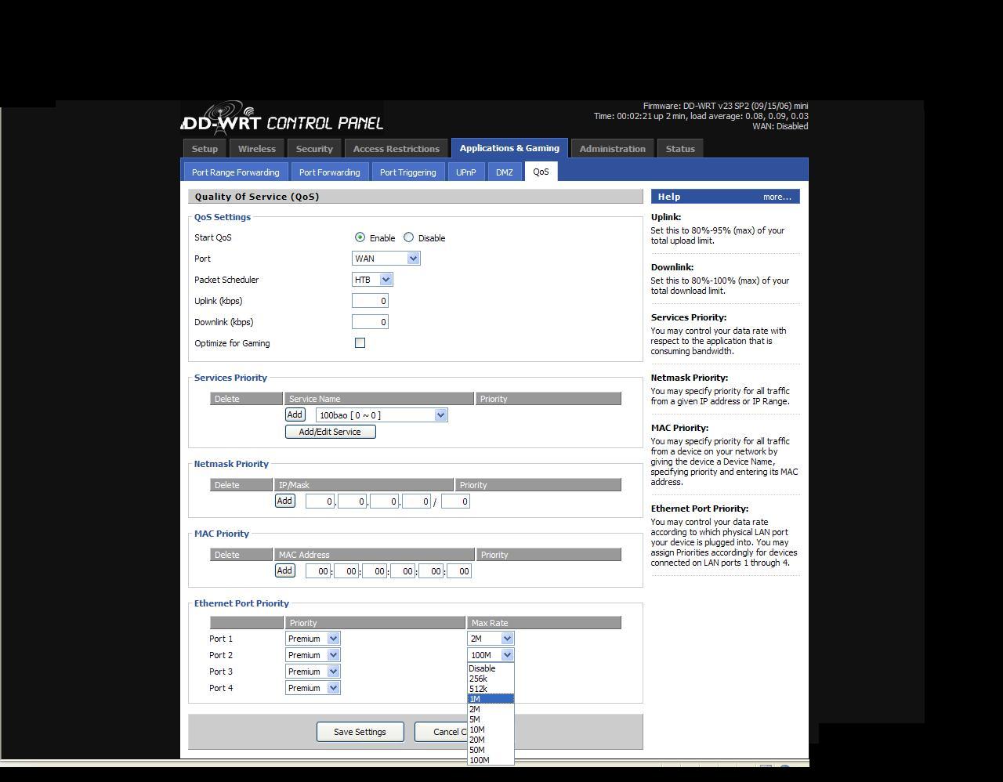The width and height of the screenshot is (1003, 782).
Task: Click the Uplink (kbps) input field
Action: click(x=370, y=301)
